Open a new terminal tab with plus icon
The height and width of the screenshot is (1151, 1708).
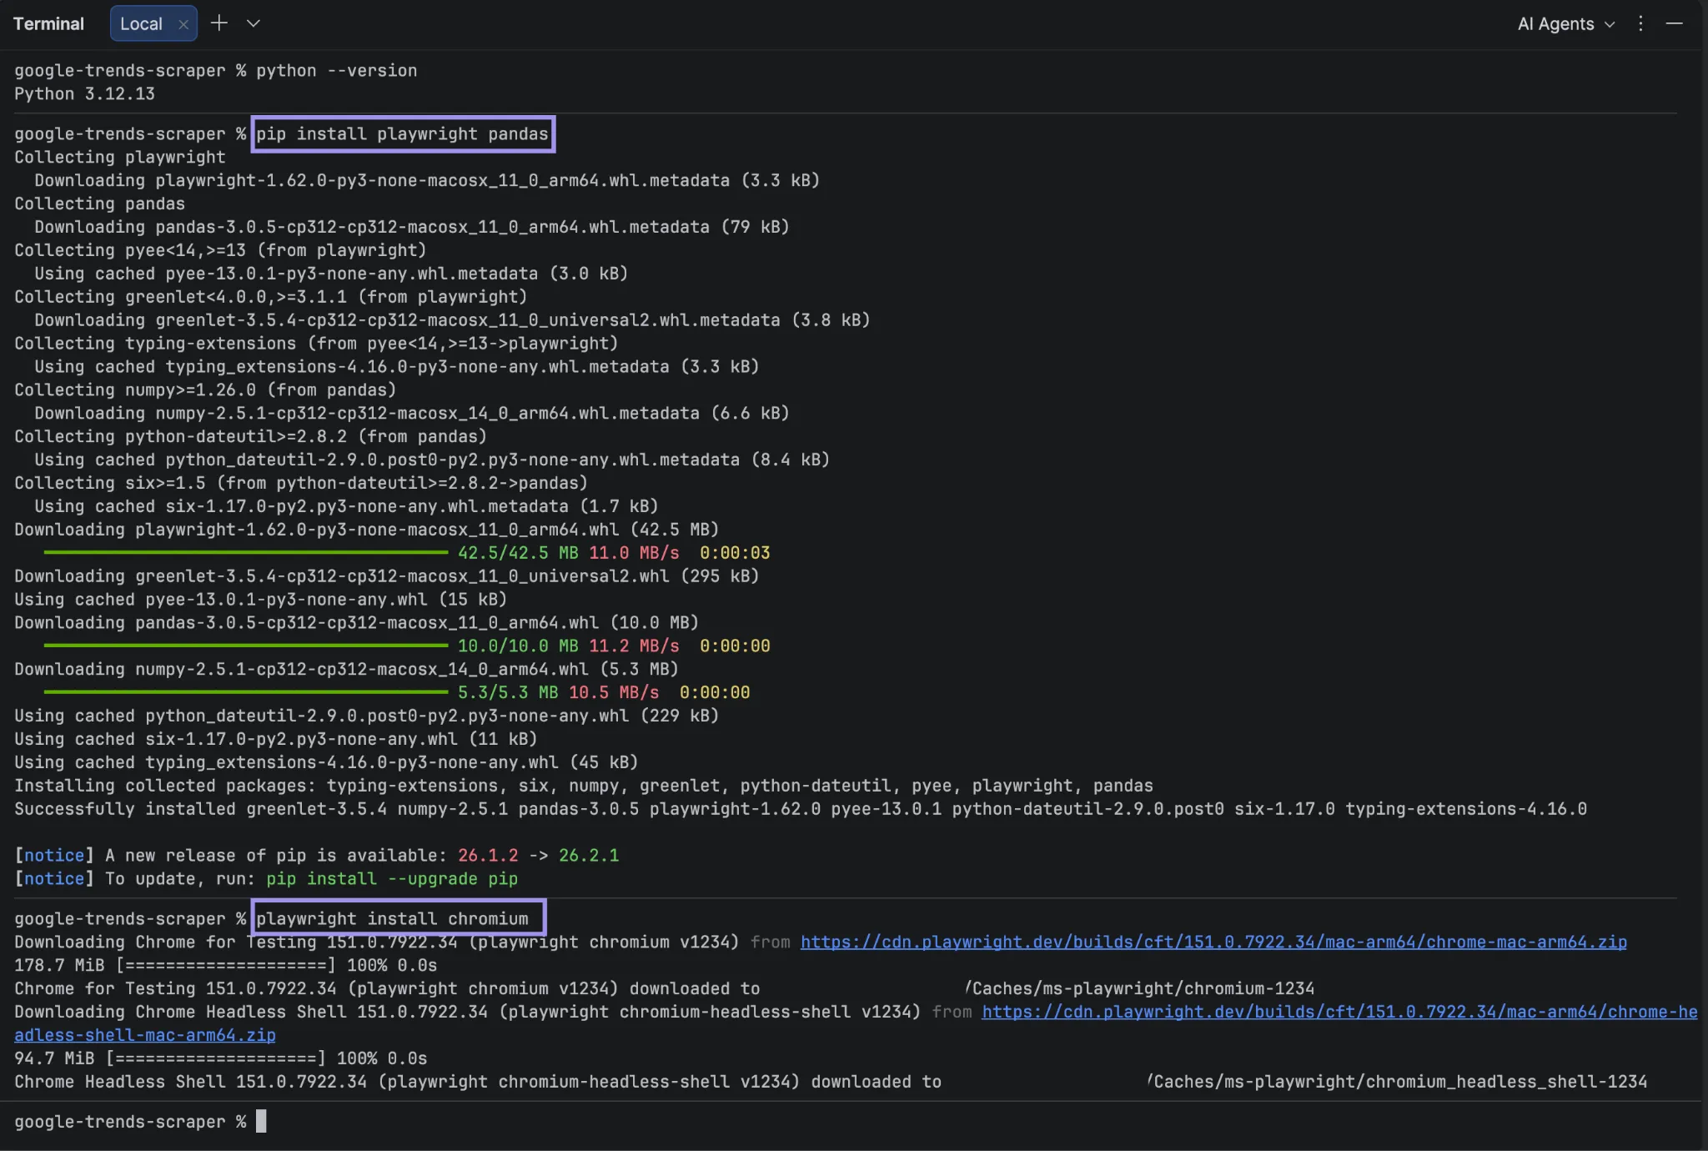point(219,23)
